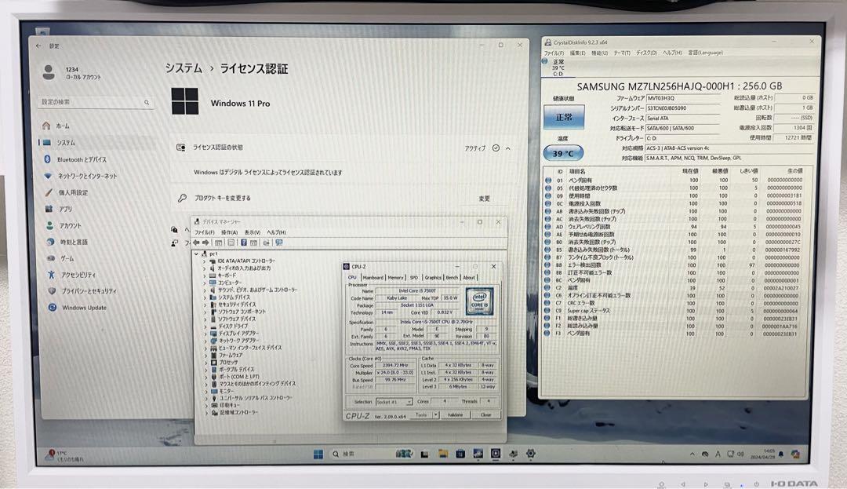This screenshot has width=847, height=489.
Task: Open テーマ(T) menu in CrystalDiskInfo
Action: point(622,53)
